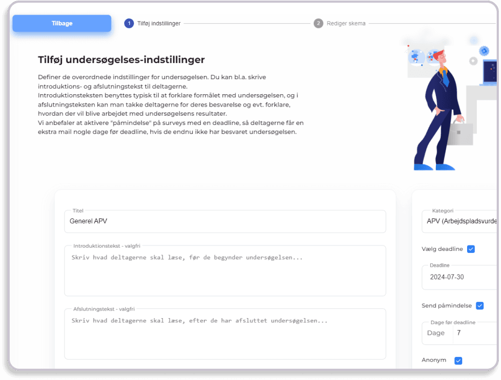Open the Kategori dropdown

(461, 221)
